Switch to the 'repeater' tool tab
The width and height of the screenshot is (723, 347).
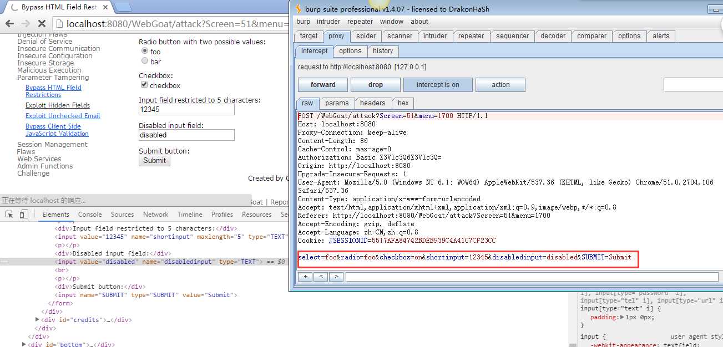(x=471, y=36)
